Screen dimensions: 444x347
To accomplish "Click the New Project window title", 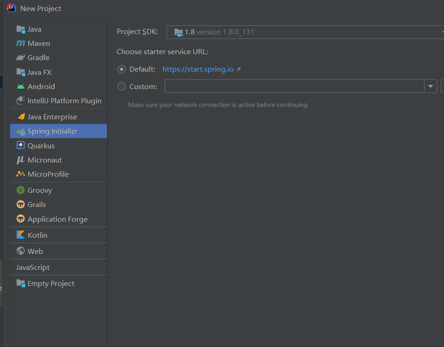I will pos(40,8).
